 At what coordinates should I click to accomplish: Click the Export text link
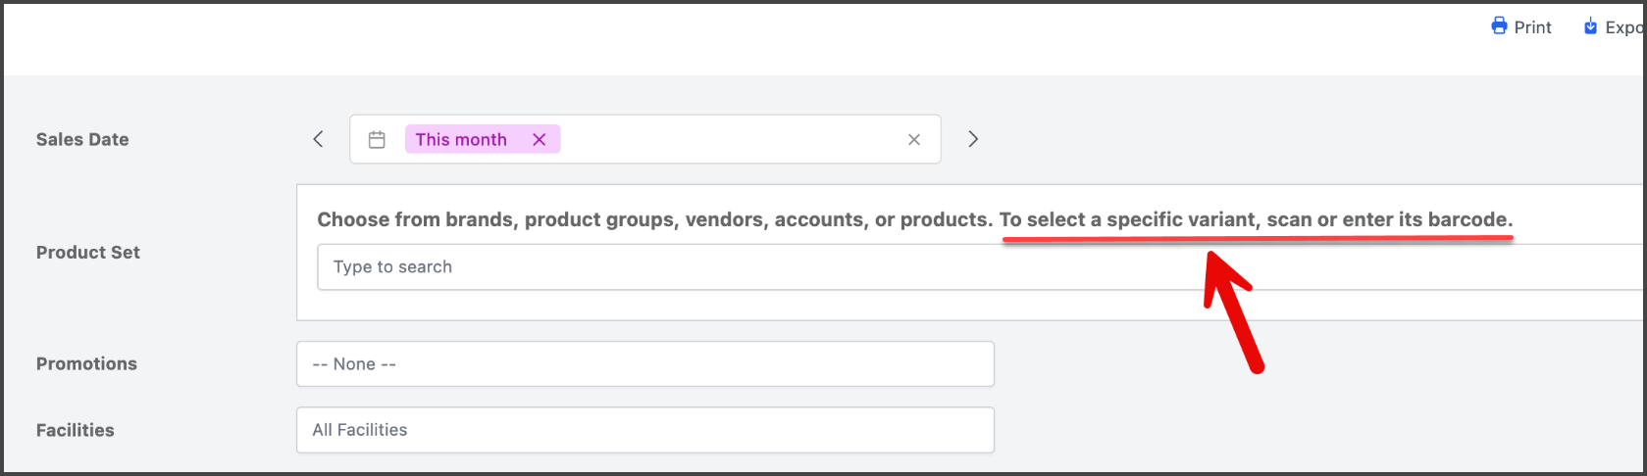click(x=1625, y=27)
